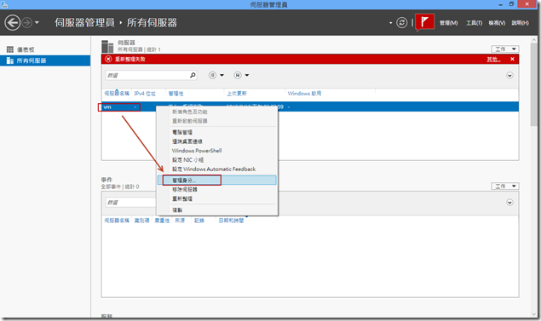Expand the servers filter panel chevron

(509, 75)
